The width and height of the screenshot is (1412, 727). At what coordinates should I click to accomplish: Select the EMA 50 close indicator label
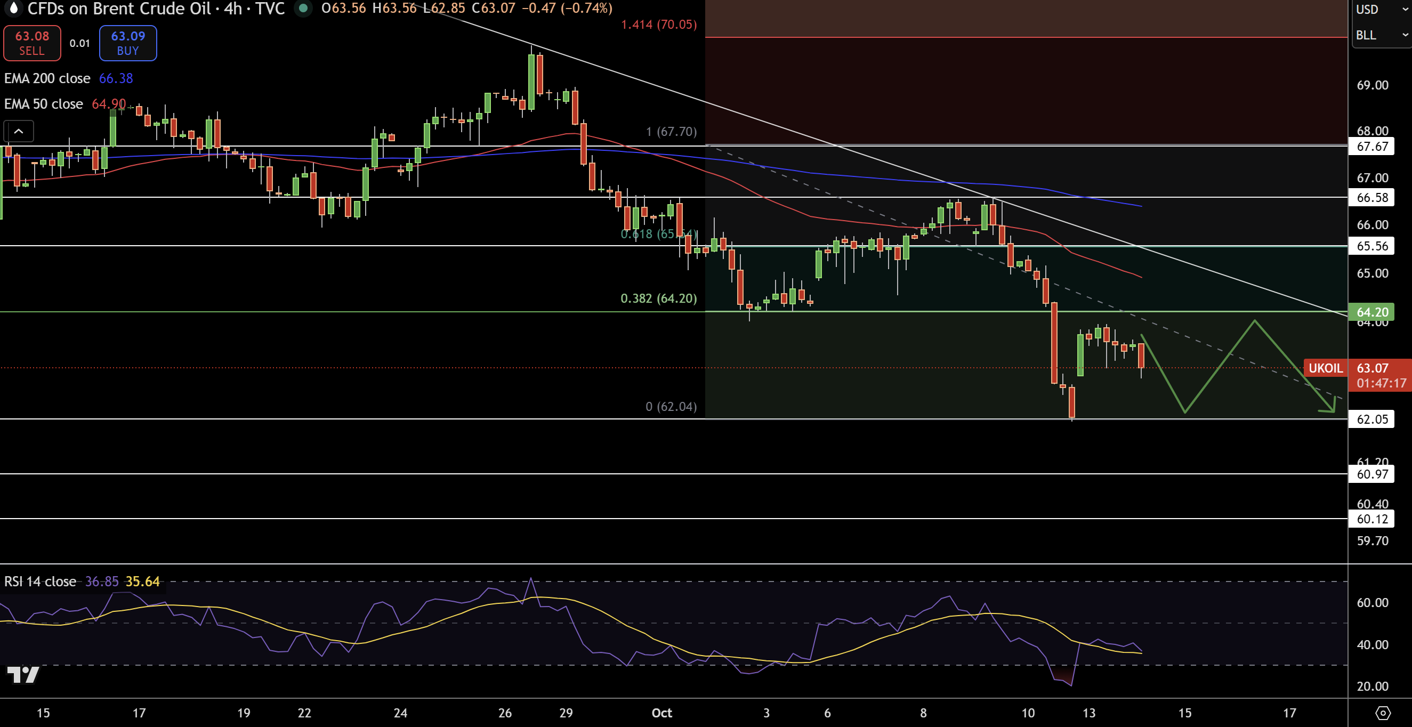point(44,103)
